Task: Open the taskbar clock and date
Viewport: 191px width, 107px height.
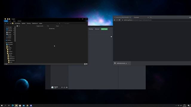Action: pyautogui.click(x=184, y=106)
